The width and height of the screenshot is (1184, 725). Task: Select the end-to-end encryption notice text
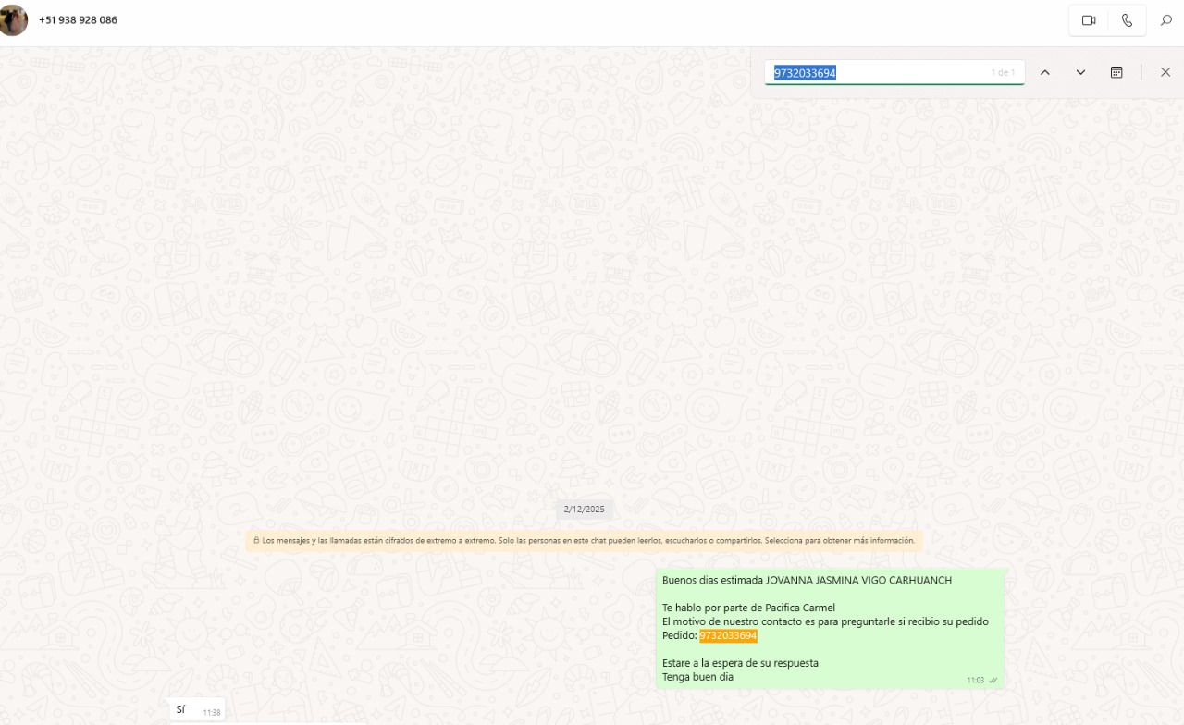point(588,540)
